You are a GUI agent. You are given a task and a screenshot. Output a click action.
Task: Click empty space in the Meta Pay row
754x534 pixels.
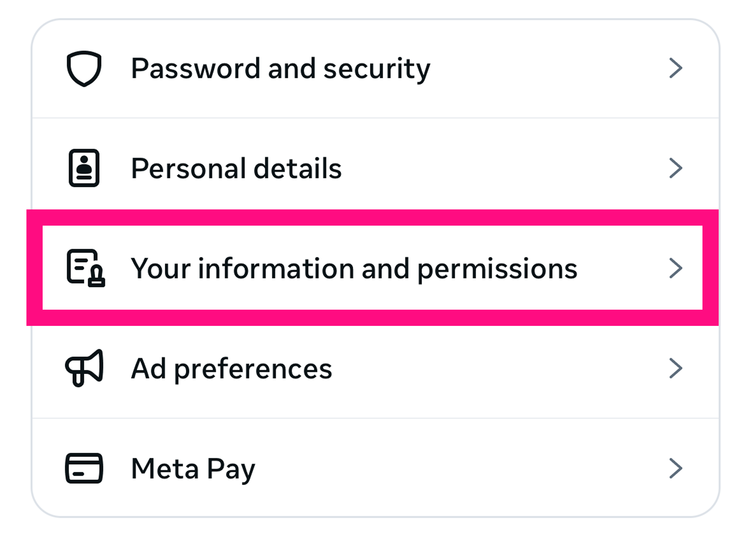tap(460, 469)
